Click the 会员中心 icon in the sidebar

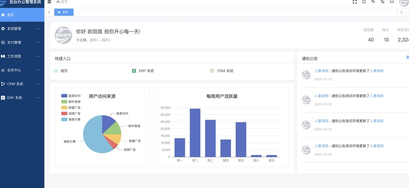coord(3,70)
